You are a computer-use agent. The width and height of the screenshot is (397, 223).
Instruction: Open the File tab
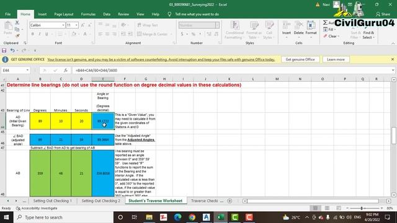8,14
